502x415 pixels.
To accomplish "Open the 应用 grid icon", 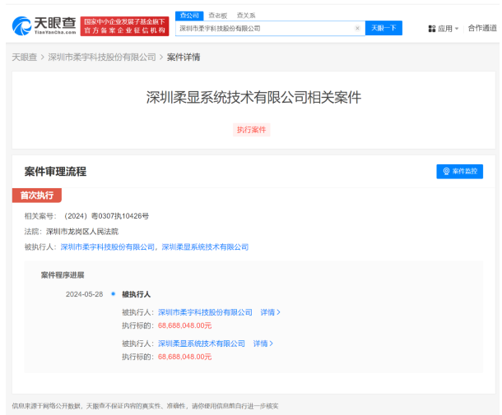I will point(431,29).
